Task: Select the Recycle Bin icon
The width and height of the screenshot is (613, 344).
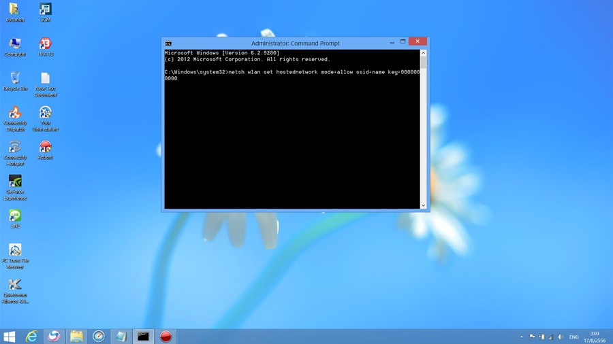Action: (x=15, y=82)
